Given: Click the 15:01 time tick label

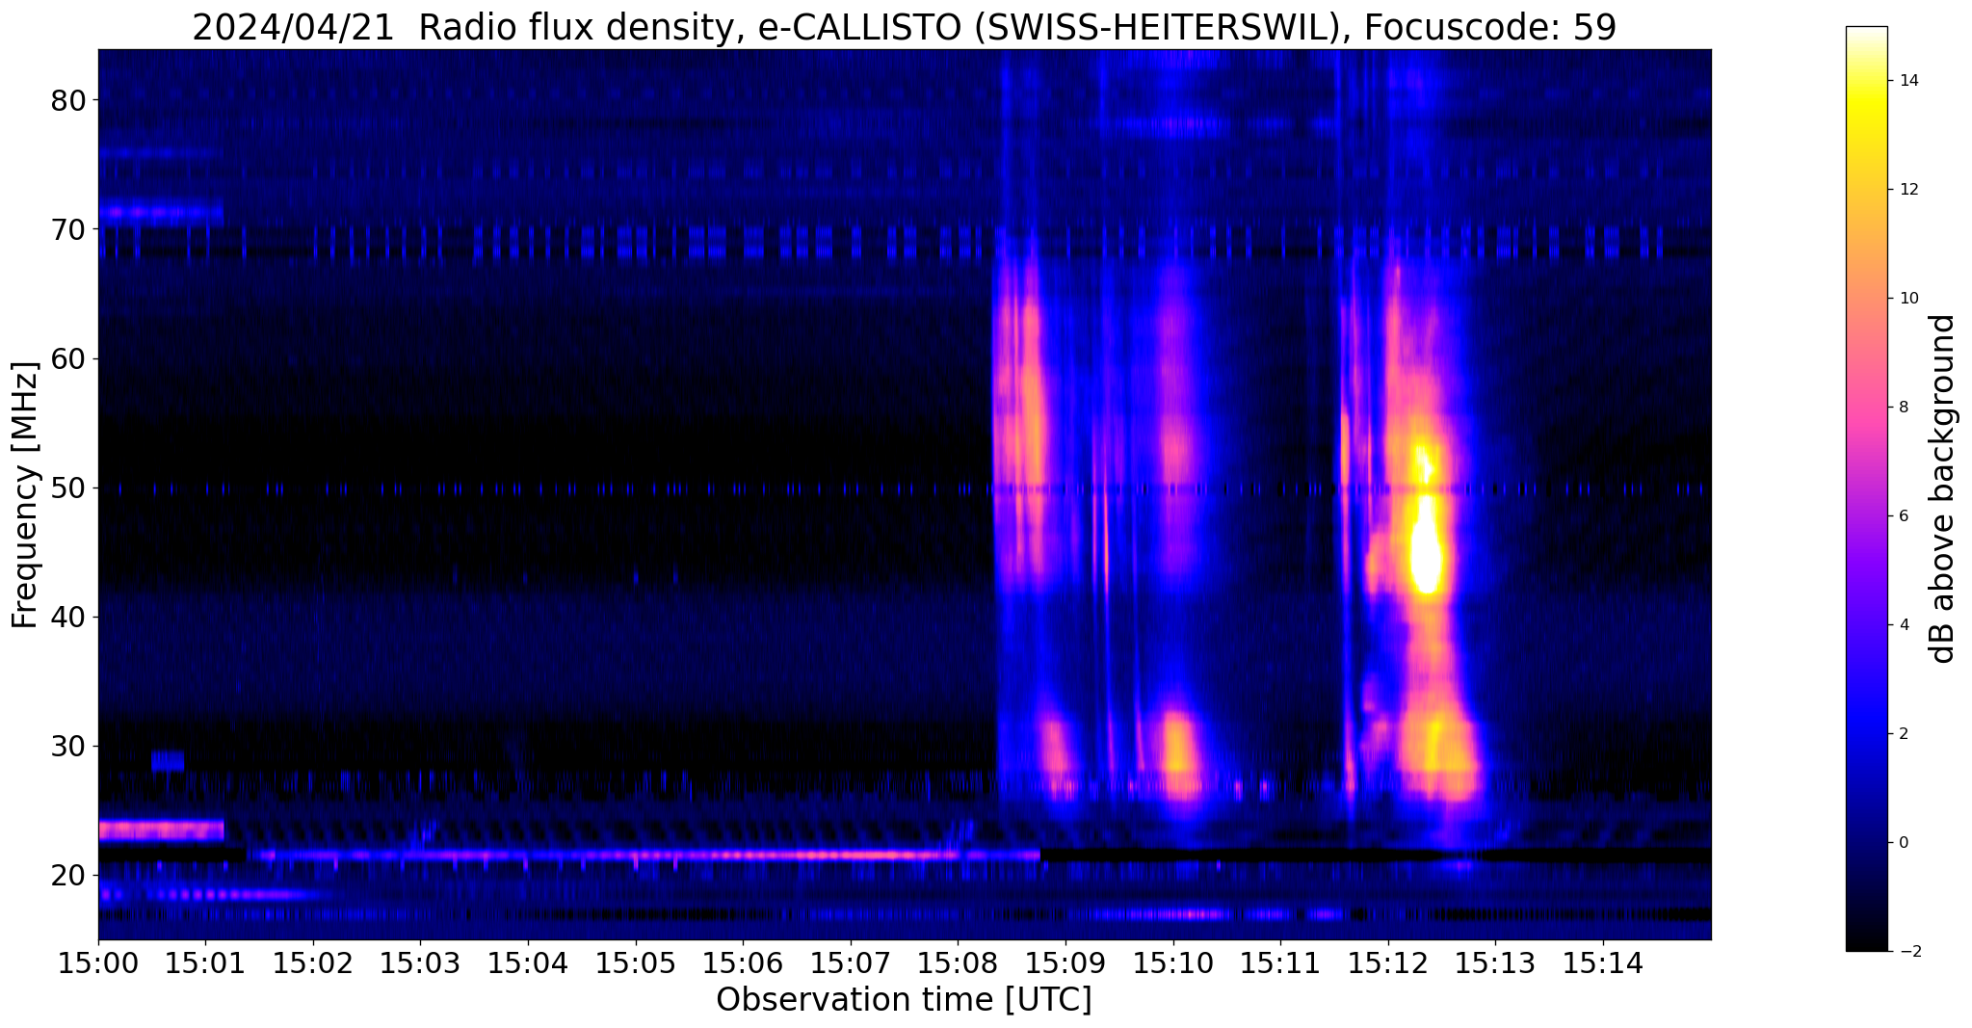Looking at the screenshot, I should [x=205, y=962].
